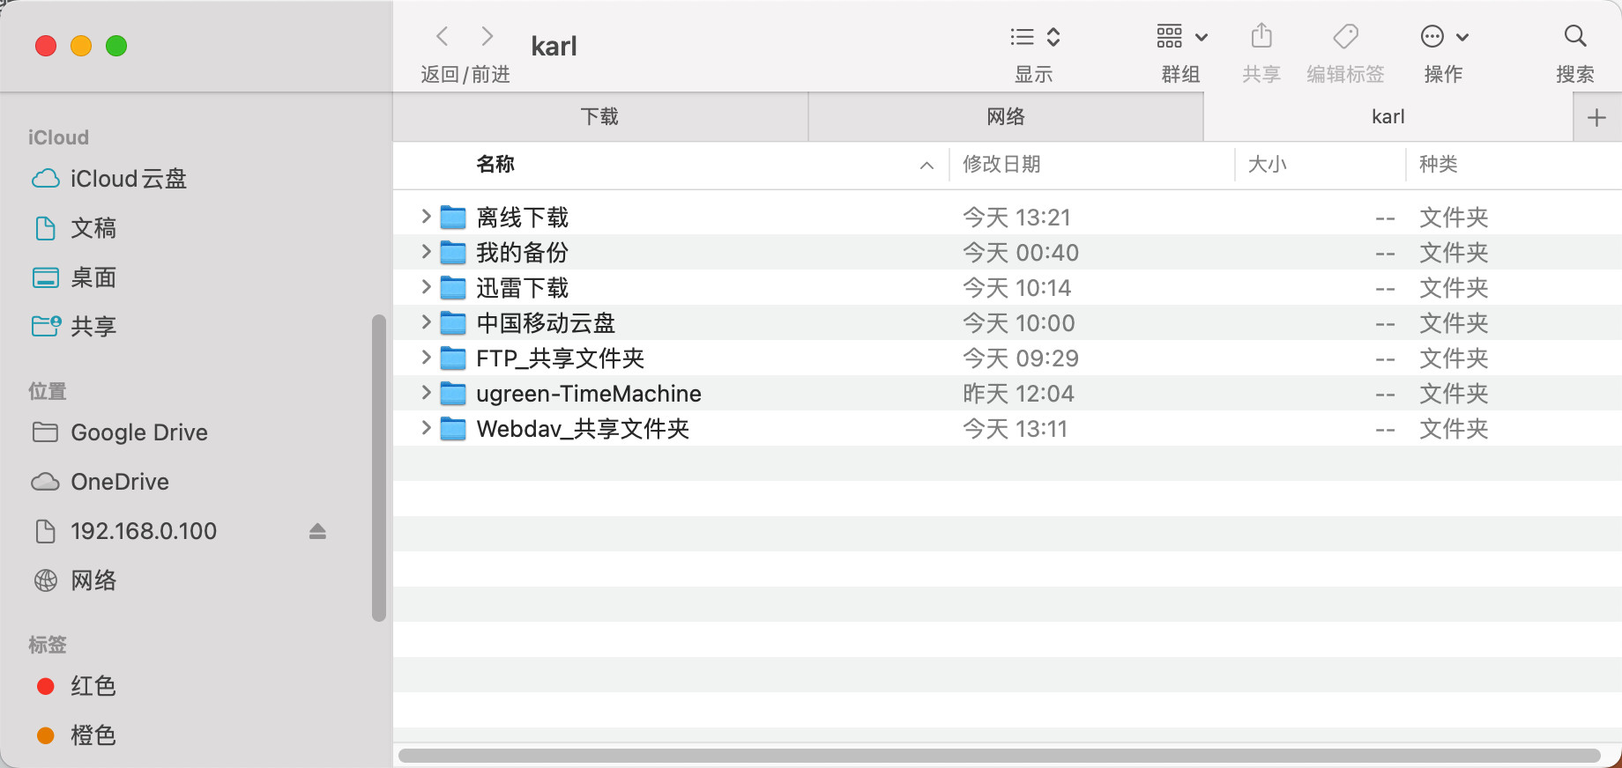1622x768 pixels.
Task: Expand the FTP_共享文件夹 folder
Action: pyautogui.click(x=426, y=358)
